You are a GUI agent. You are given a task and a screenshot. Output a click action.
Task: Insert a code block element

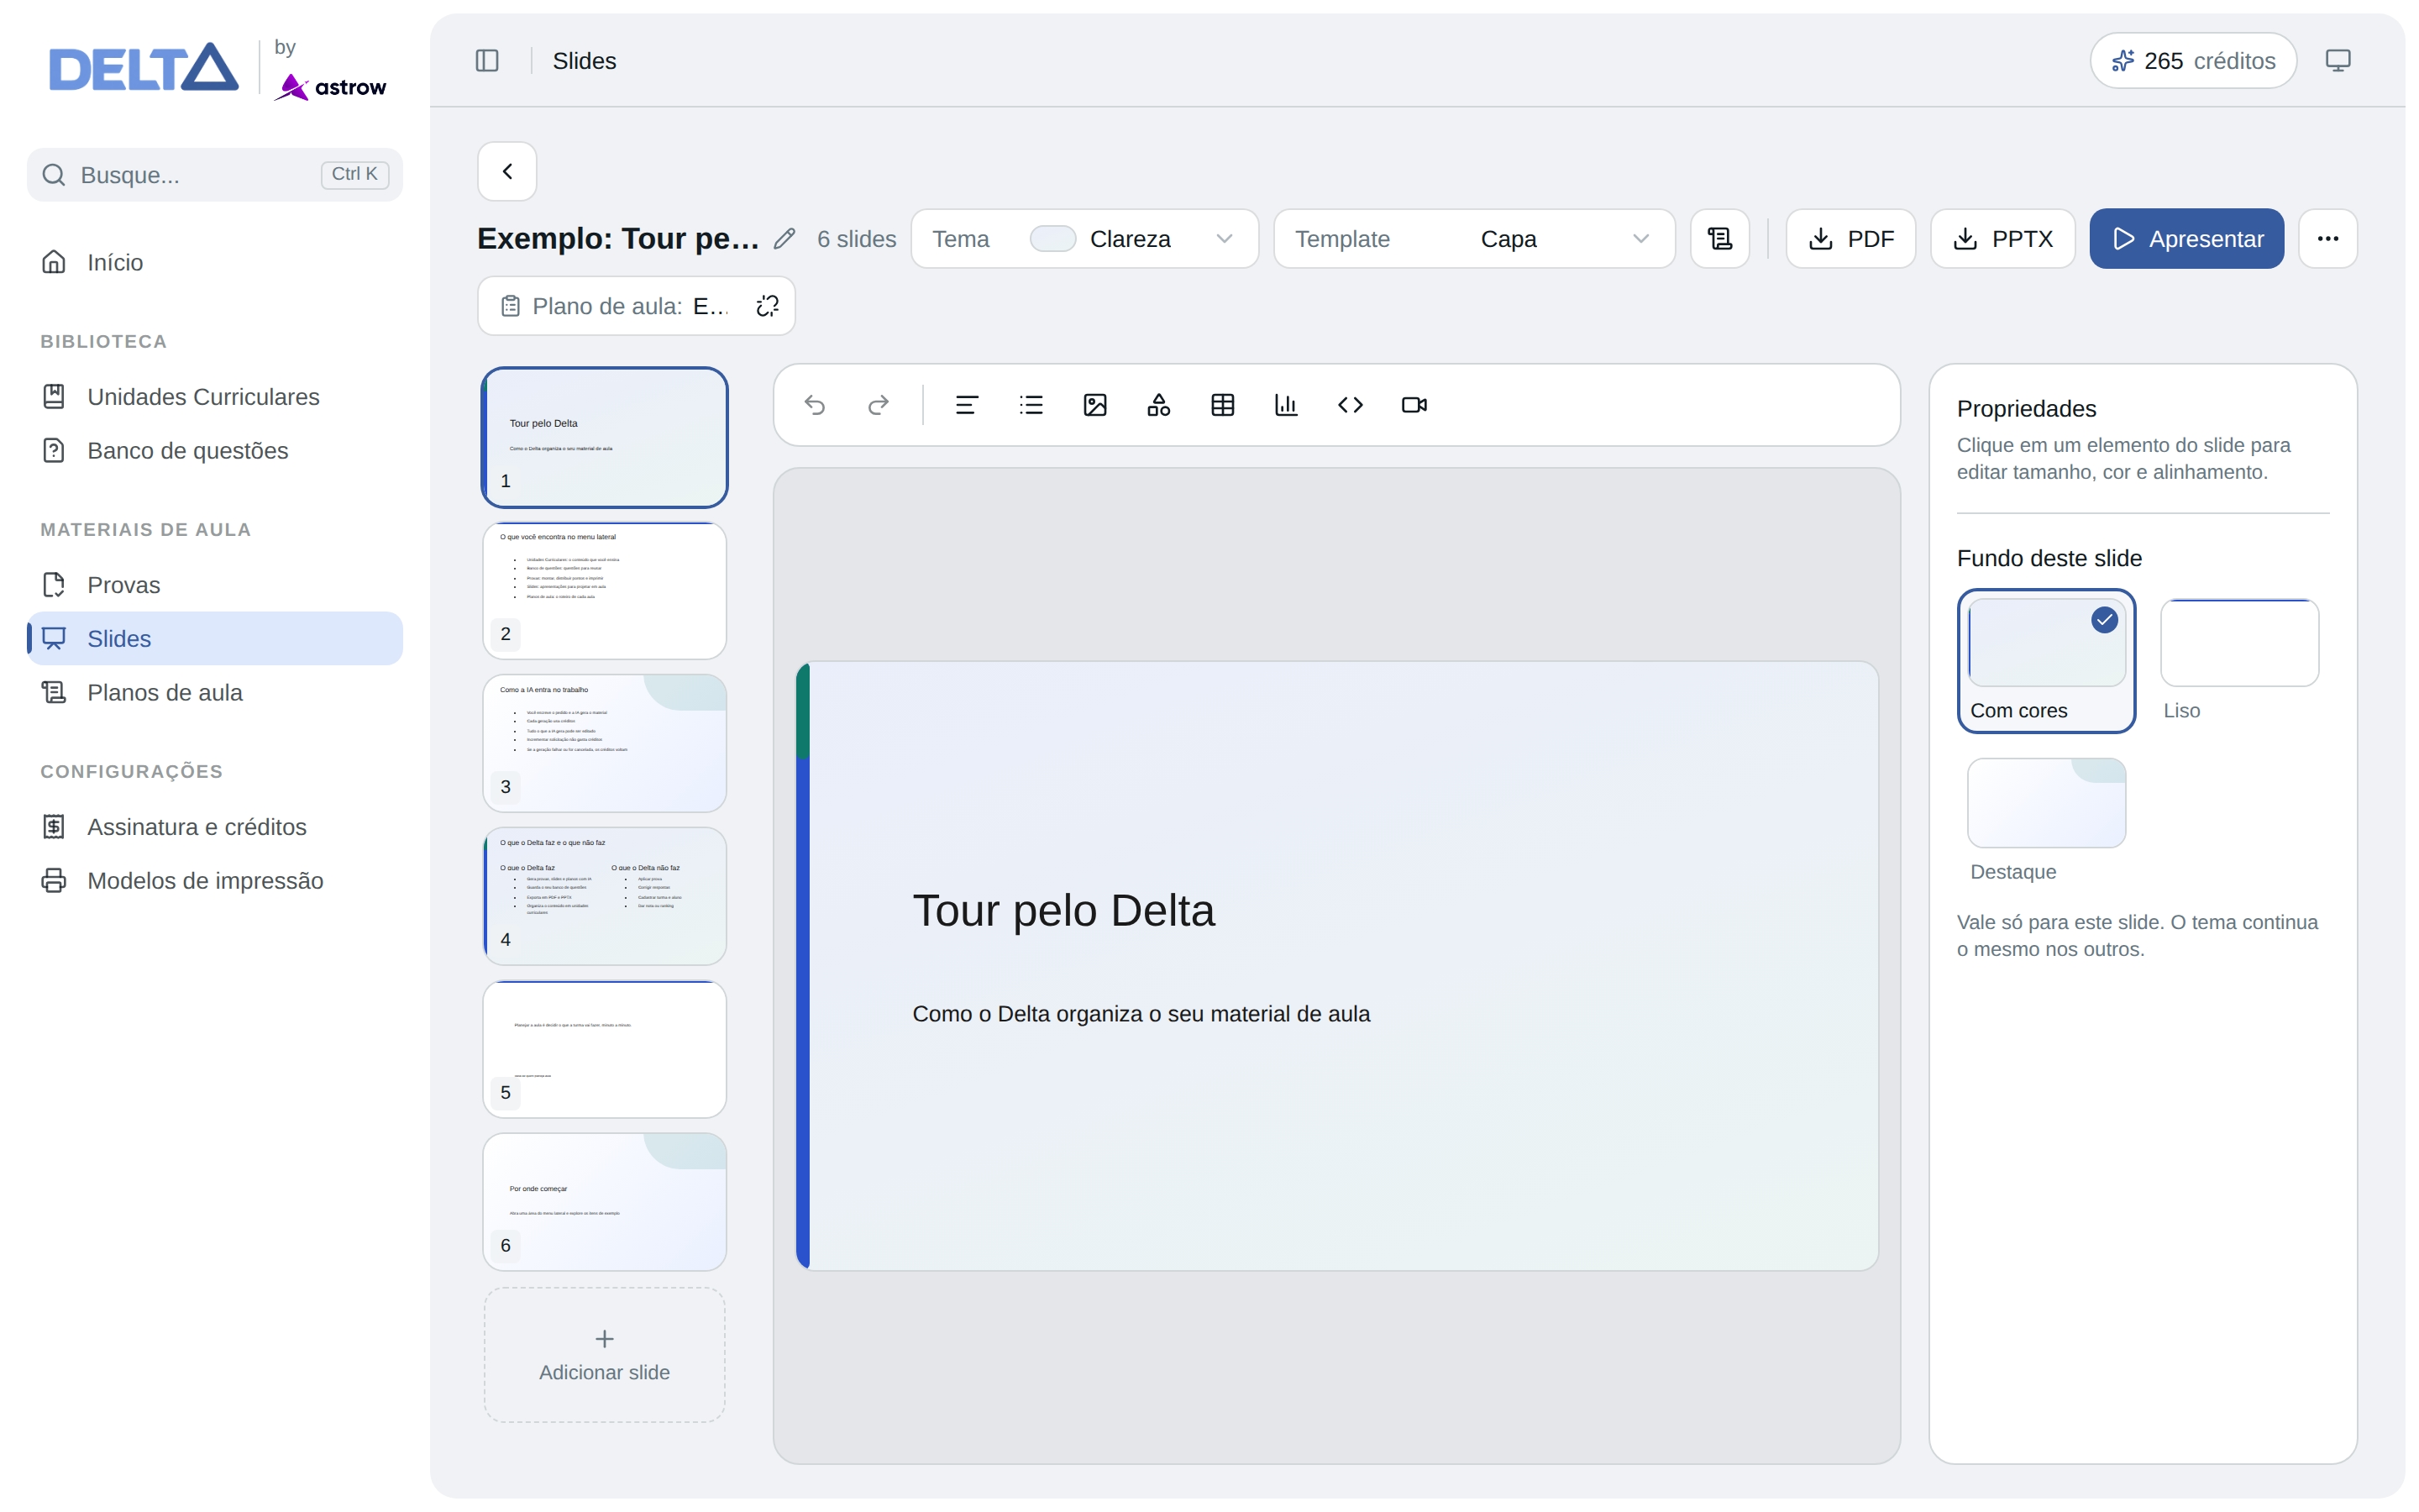coord(1351,405)
